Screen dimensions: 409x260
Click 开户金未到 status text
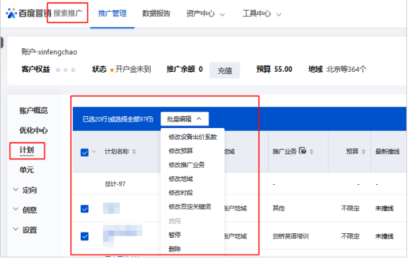133,69
